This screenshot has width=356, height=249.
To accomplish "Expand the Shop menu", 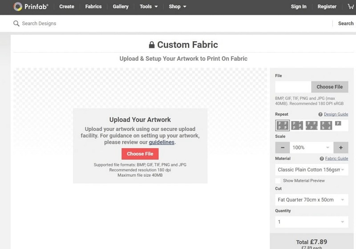I will [178, 7].
